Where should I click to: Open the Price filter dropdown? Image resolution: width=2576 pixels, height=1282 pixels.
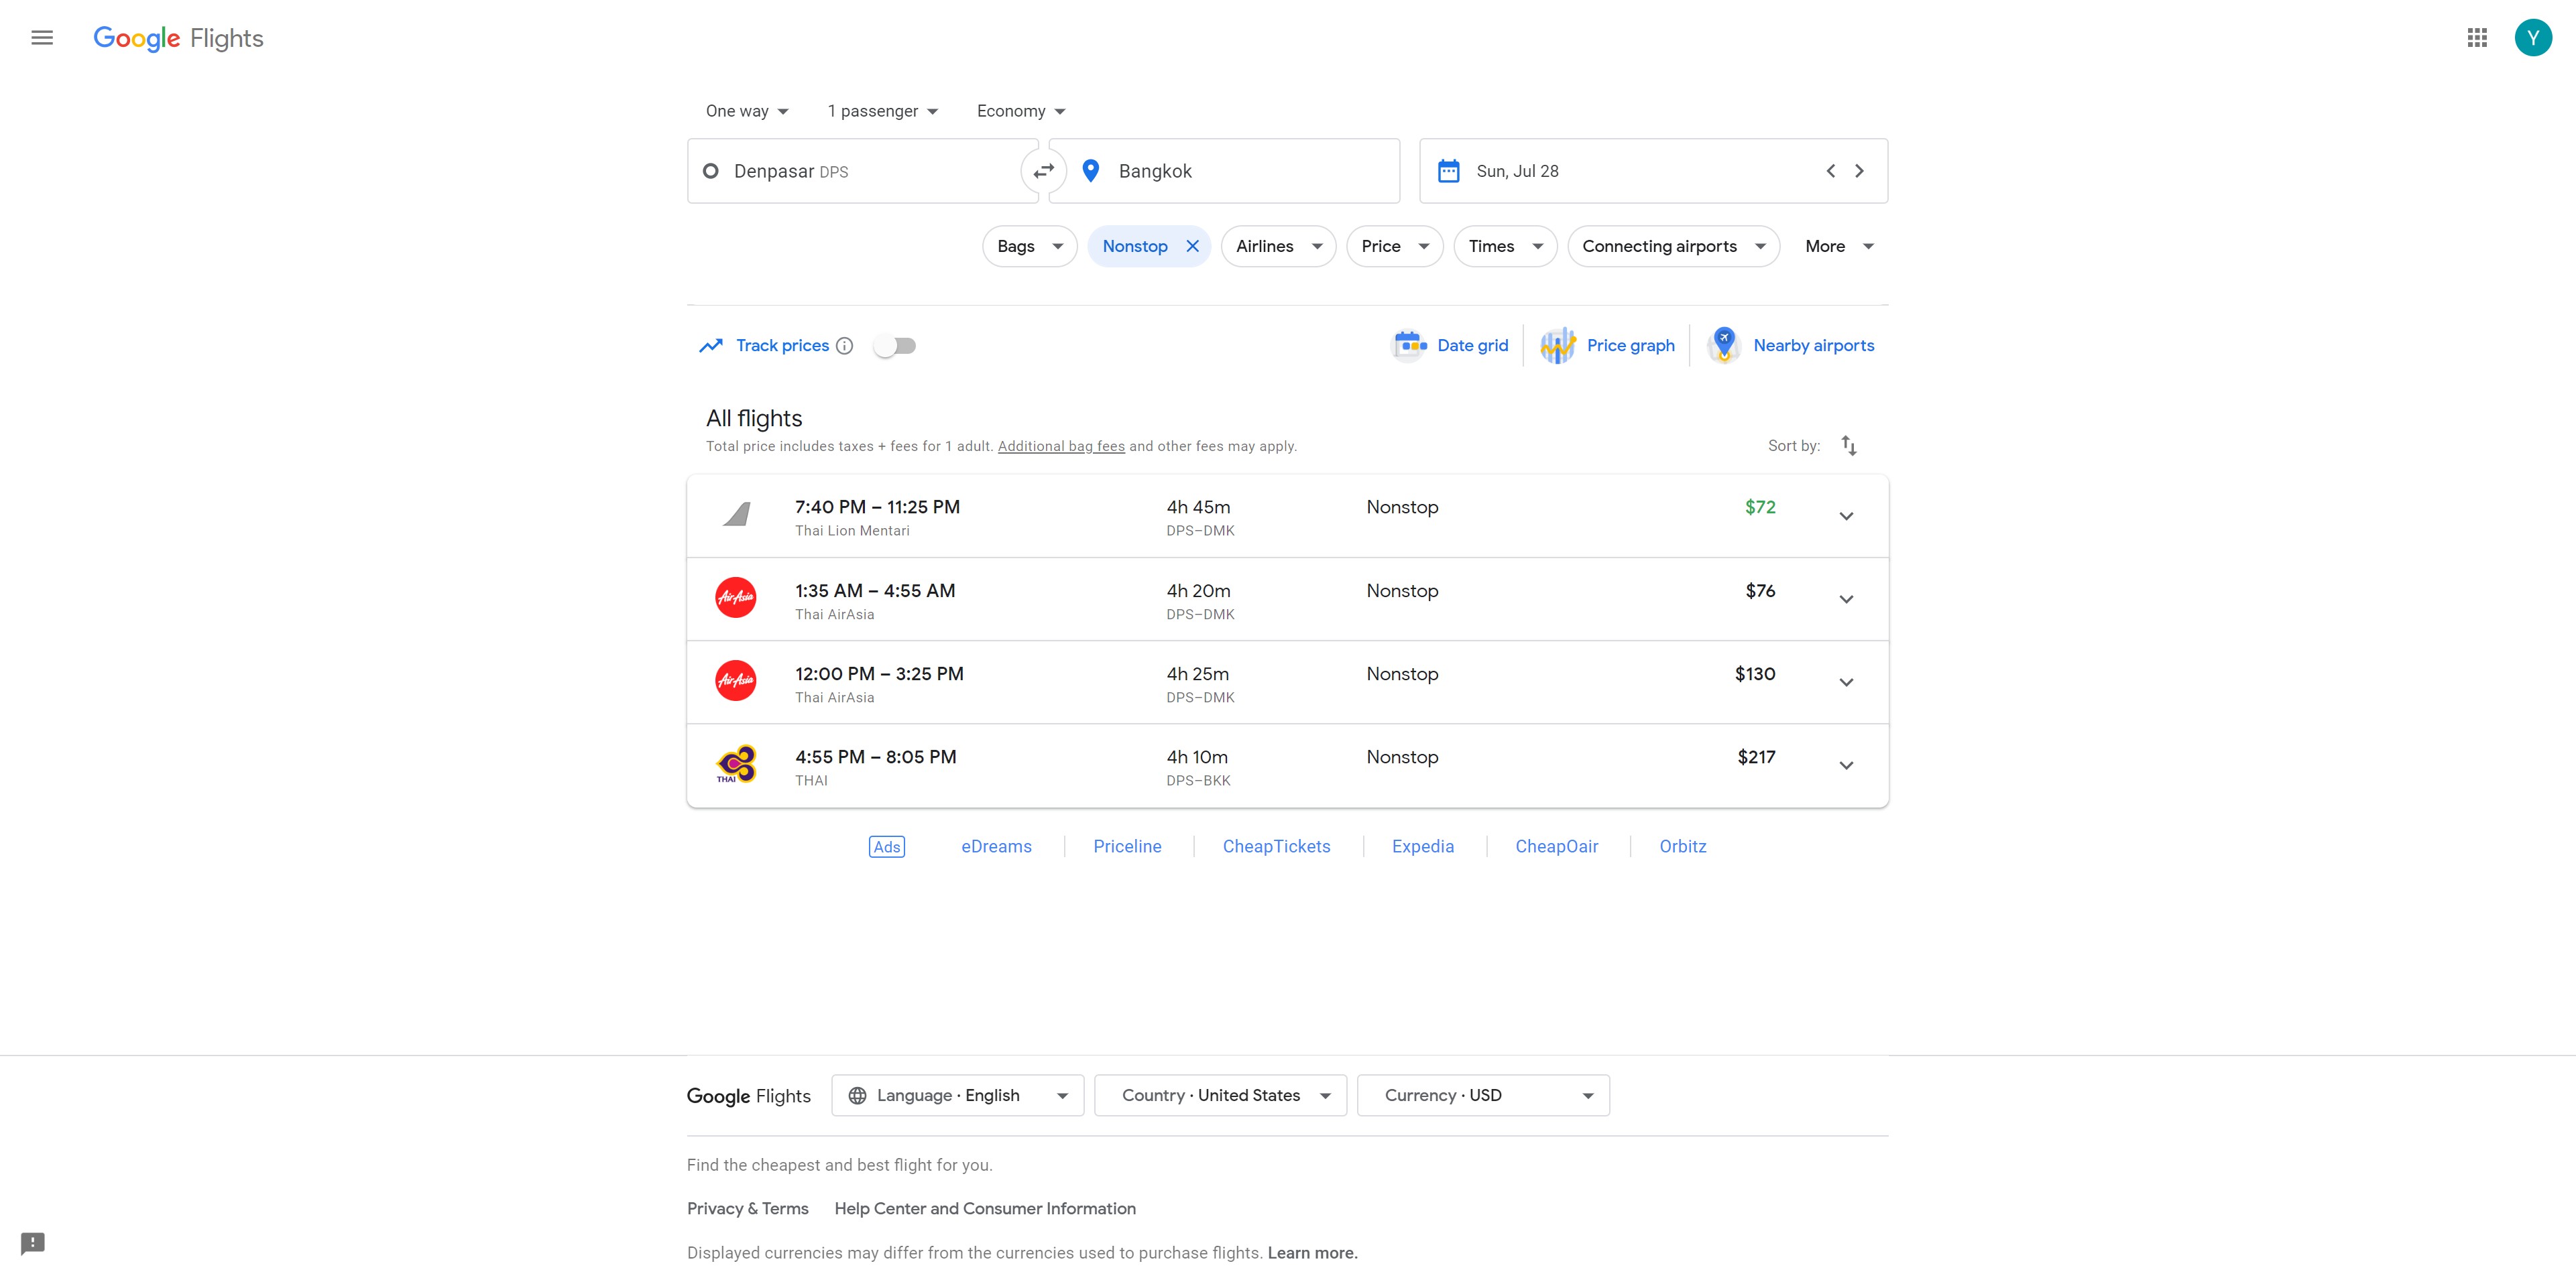[1394, 246]
